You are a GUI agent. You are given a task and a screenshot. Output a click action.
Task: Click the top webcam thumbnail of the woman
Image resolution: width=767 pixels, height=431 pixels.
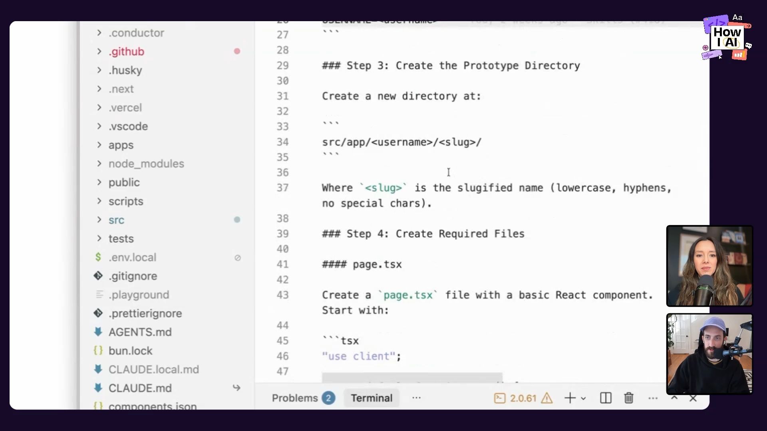(x=709, y=266)
